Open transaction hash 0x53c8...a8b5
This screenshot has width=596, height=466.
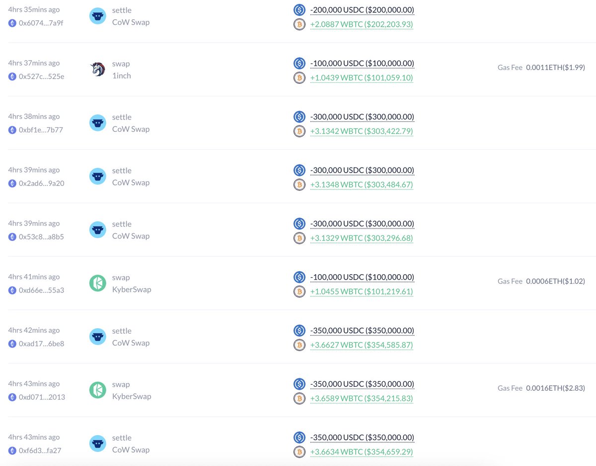[x=41, y=237]
